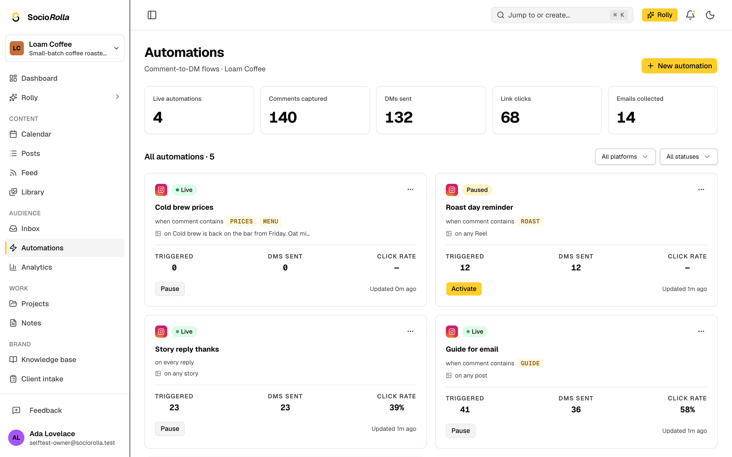This screenshot has width=732, height=457.
Task: Expand the Rolly submenu chevron
Action: (x=117, y=97)
